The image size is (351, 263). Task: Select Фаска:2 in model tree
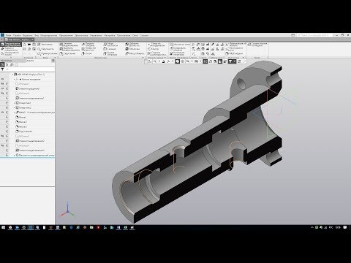point(21,122)
